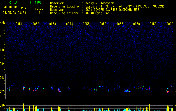Click the 0853 time marker
176x111 pixels.
click(x=53, y=24)
